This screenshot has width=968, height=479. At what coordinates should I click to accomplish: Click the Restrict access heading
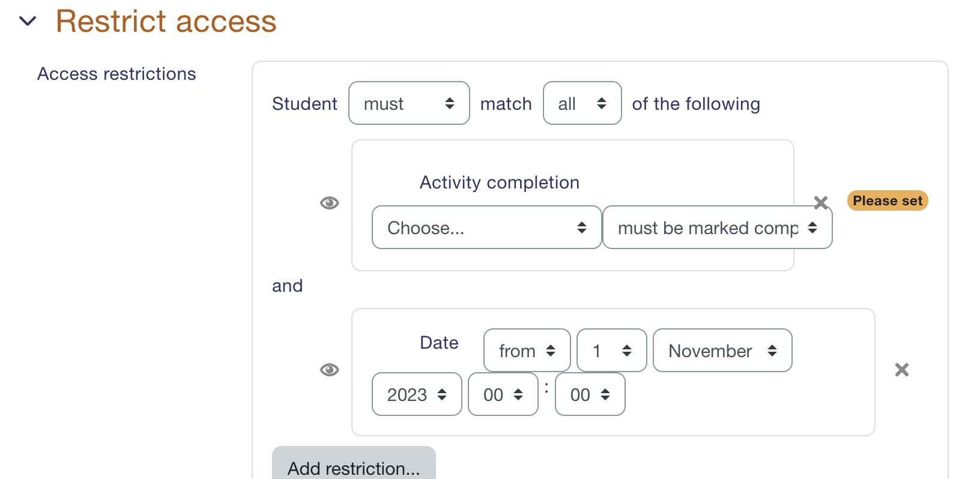166,22
